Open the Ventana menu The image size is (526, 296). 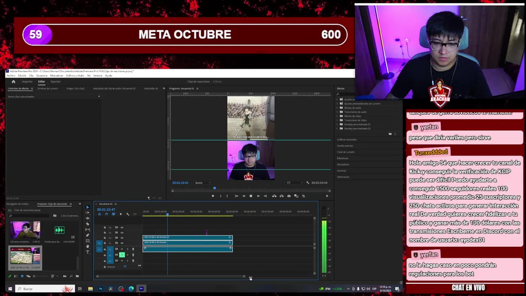98,76
